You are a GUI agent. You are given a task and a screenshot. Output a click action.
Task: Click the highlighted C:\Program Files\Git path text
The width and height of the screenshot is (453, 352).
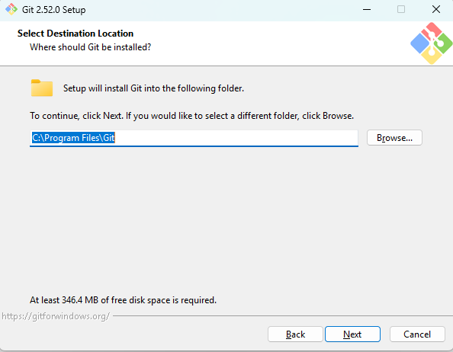[x=73, y=138]
